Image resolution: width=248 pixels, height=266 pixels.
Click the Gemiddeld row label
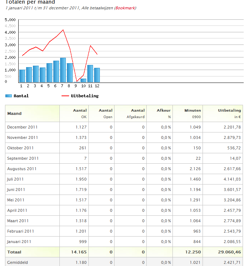[x=18, y=262]
